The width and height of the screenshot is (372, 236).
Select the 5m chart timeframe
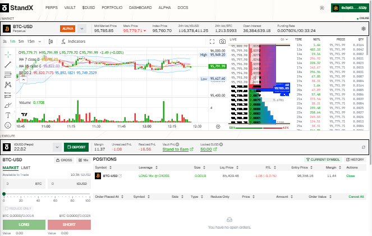(x=21, y=42)
